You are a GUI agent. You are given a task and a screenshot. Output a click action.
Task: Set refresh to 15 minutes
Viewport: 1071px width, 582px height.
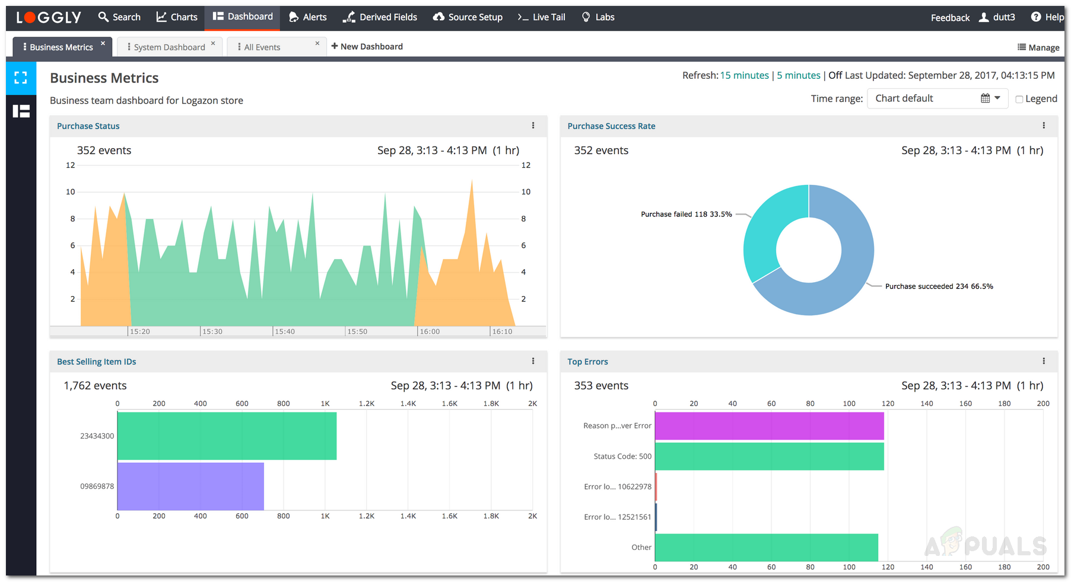[x=744, y=75]
